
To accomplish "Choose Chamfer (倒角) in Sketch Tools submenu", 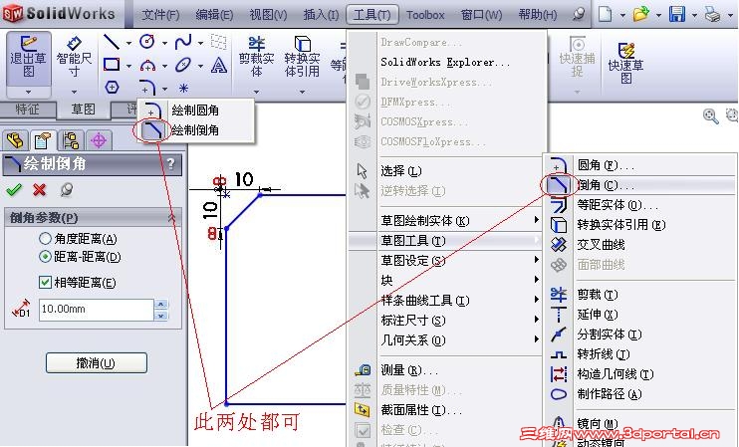I will click(641, 184).
